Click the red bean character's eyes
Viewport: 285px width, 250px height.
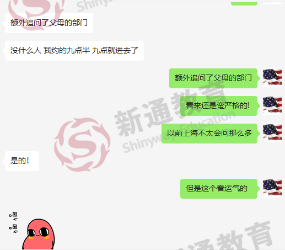click(x=38, y=232)
